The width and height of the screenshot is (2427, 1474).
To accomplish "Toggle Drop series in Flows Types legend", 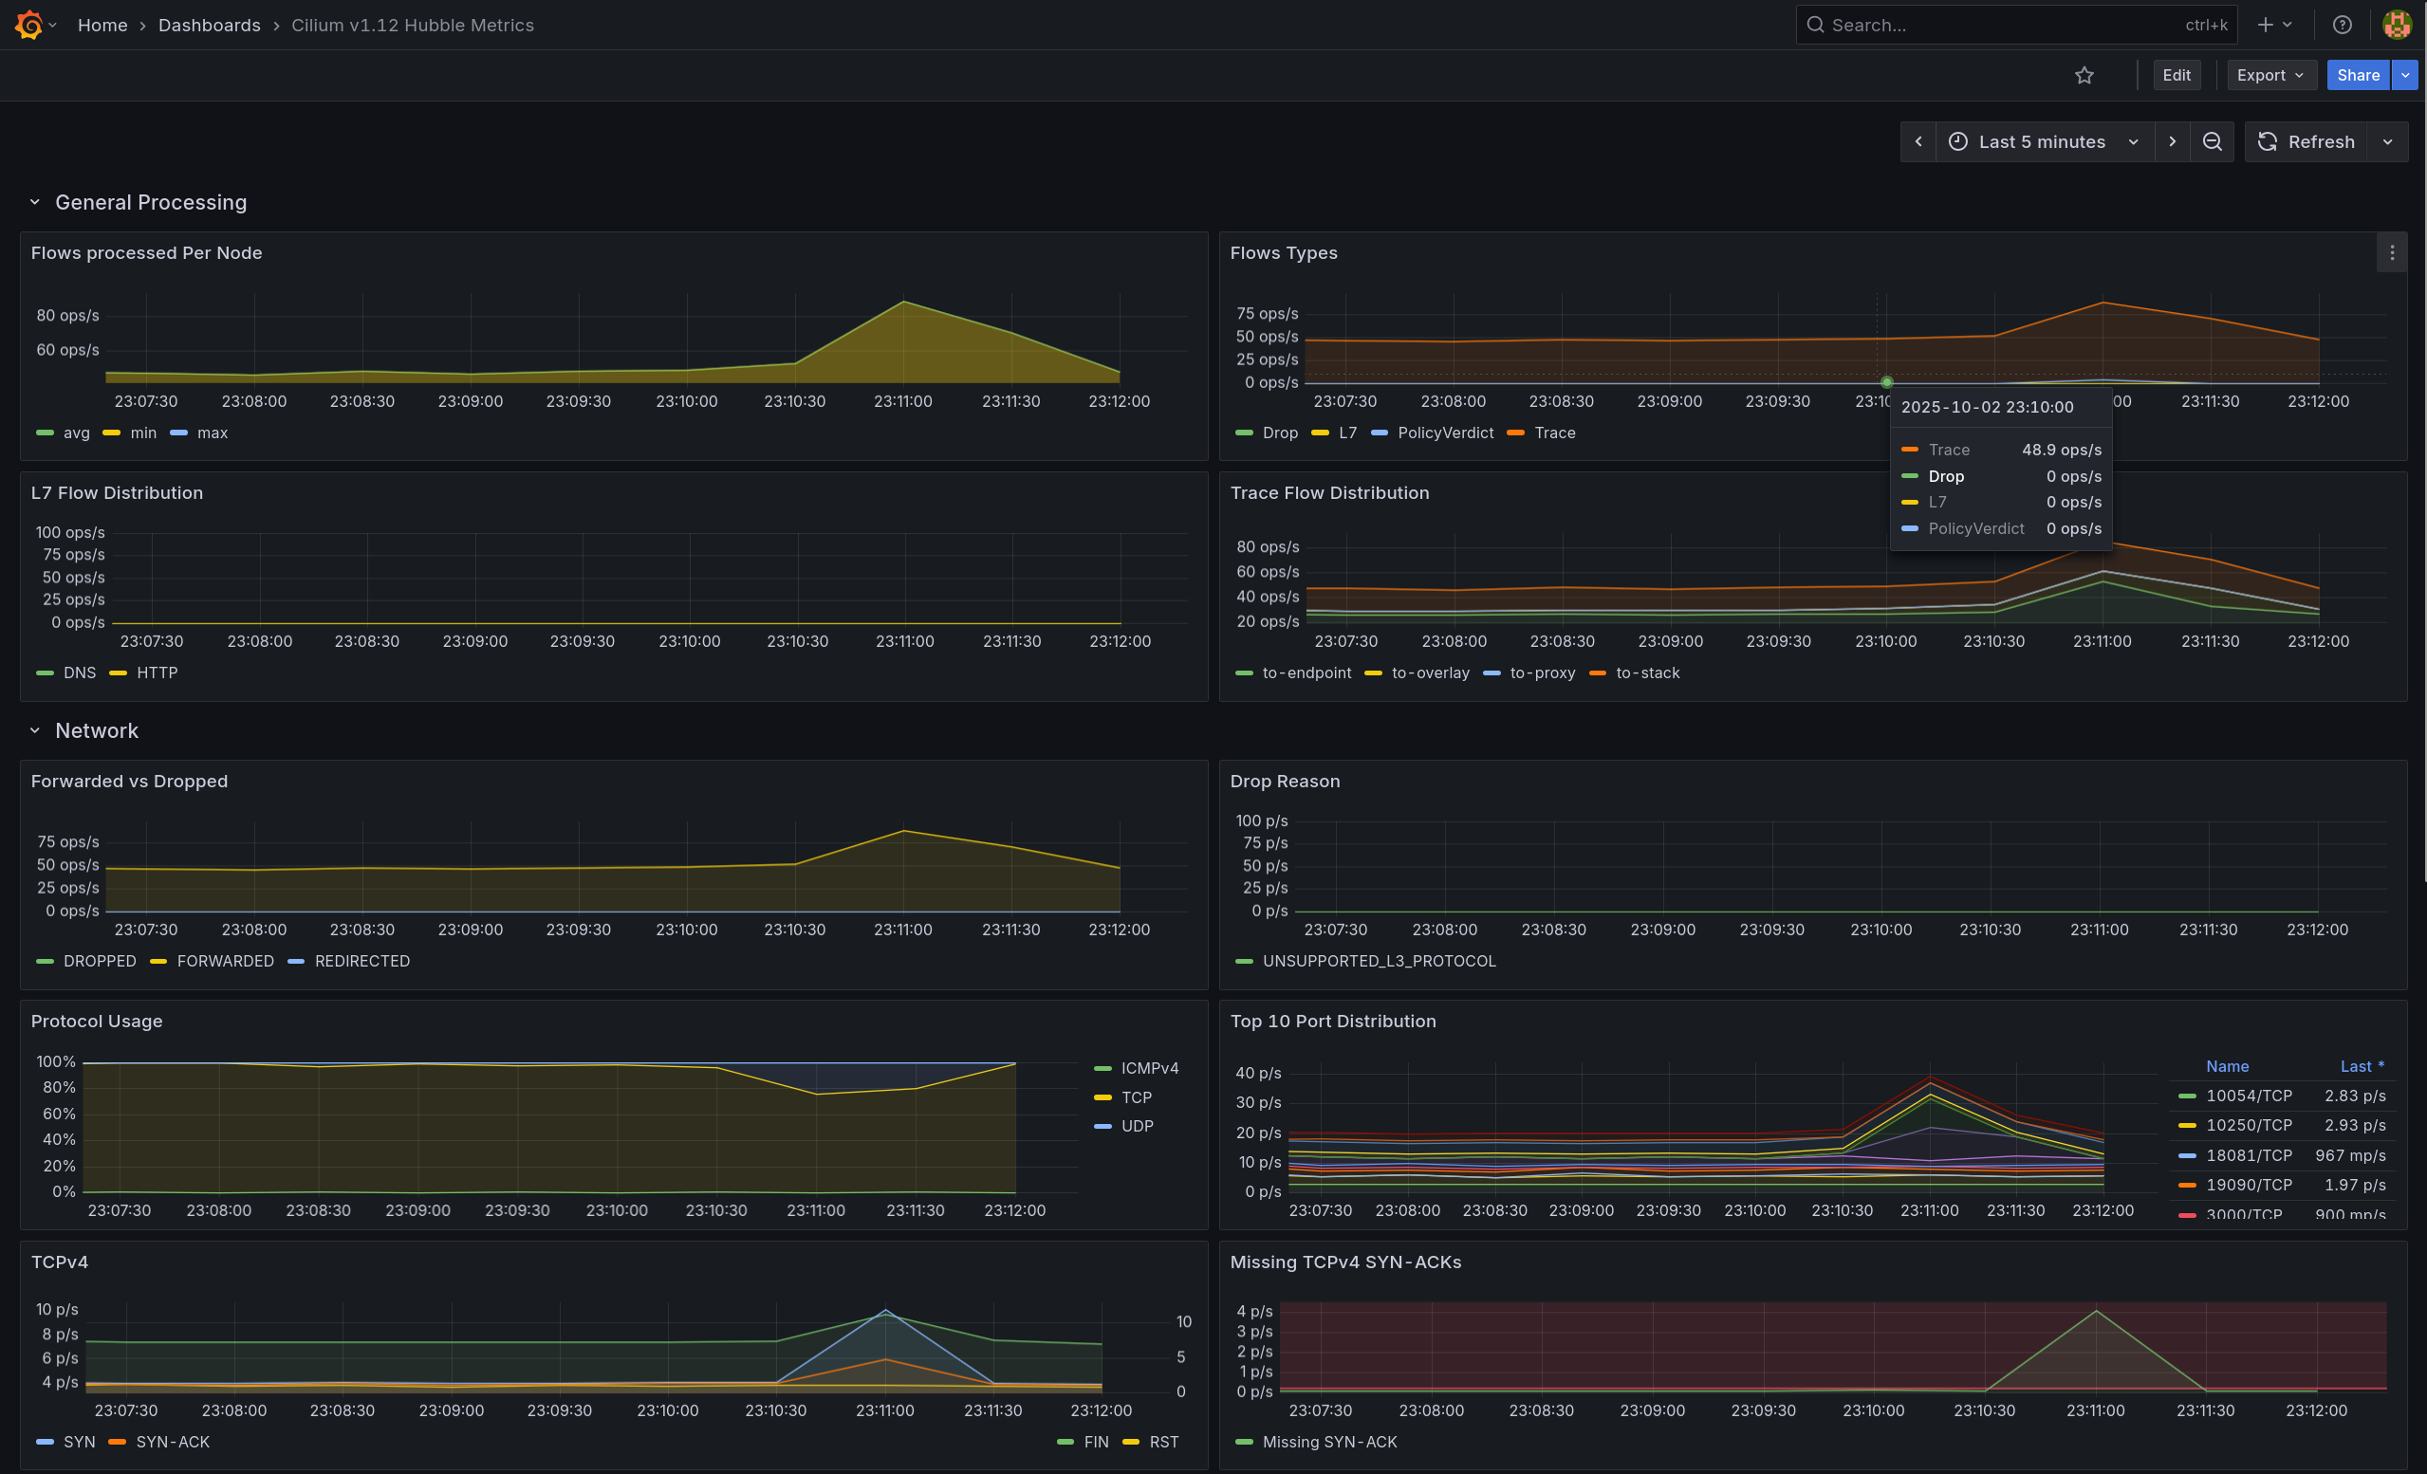I will pyautogui.click(x=1280, y=433).
